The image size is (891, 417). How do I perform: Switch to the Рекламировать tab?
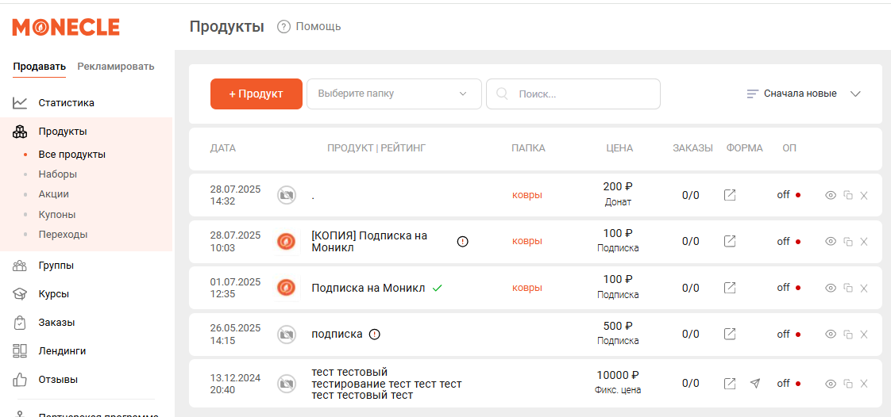coord(116,67)
